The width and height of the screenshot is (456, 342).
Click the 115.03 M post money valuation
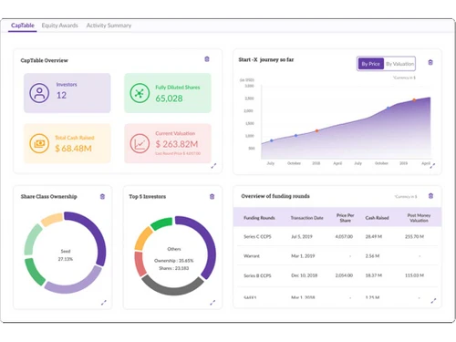click(x=414, y=275)
